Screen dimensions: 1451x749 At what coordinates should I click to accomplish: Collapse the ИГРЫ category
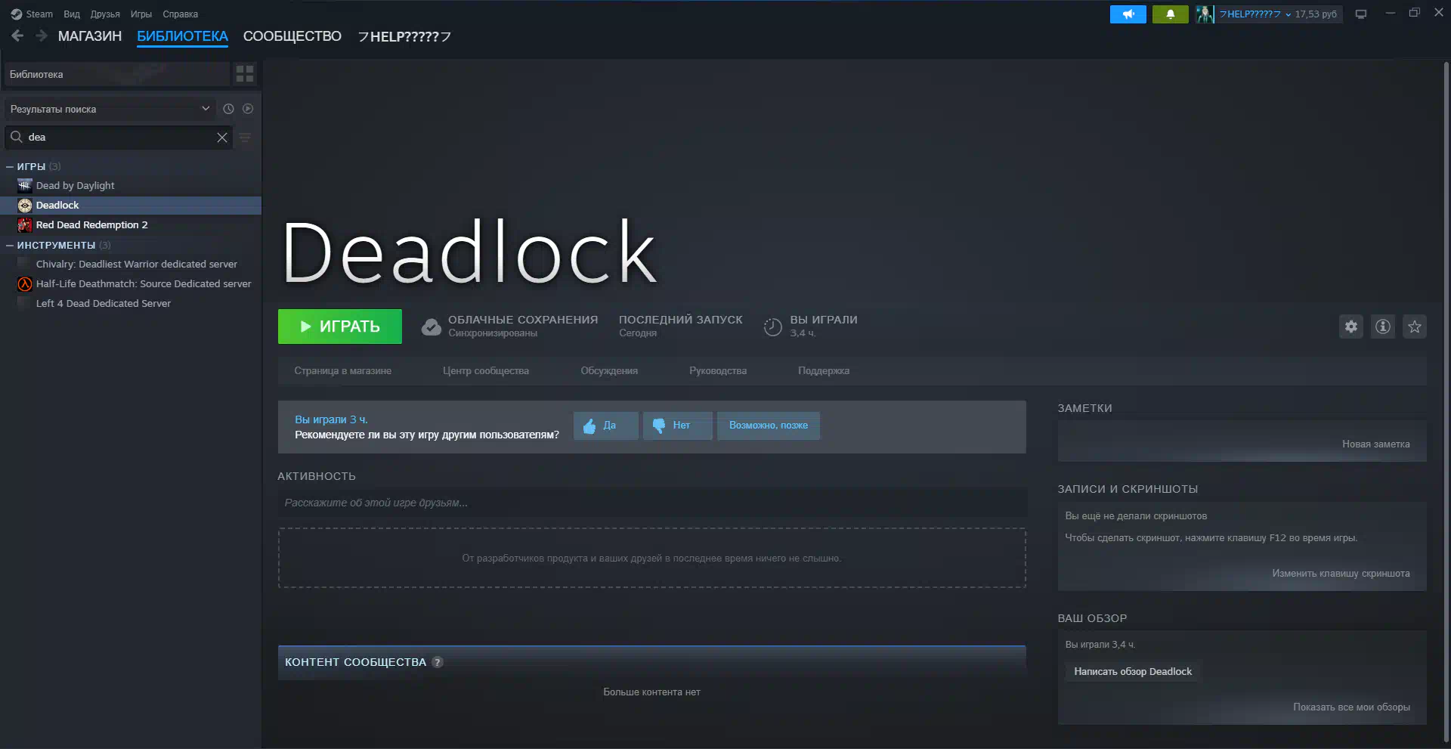click(x=10, y=166)
